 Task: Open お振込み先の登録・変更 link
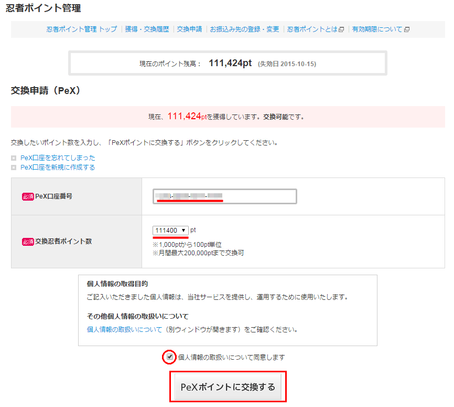(x=244, y=29)
